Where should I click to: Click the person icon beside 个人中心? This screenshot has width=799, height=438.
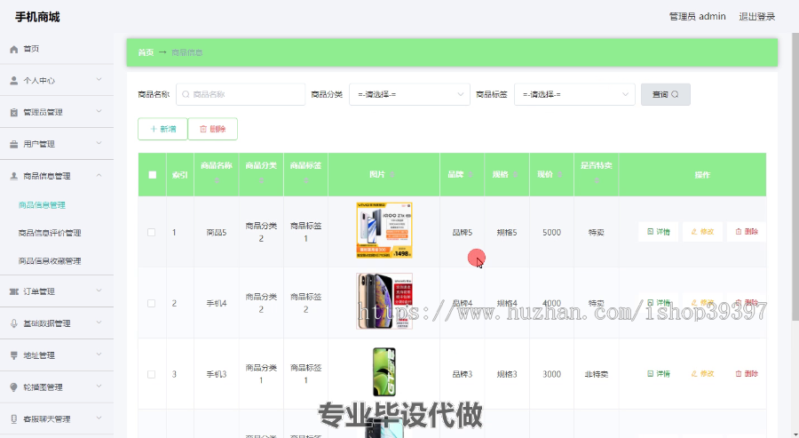(x=13, y=81)
